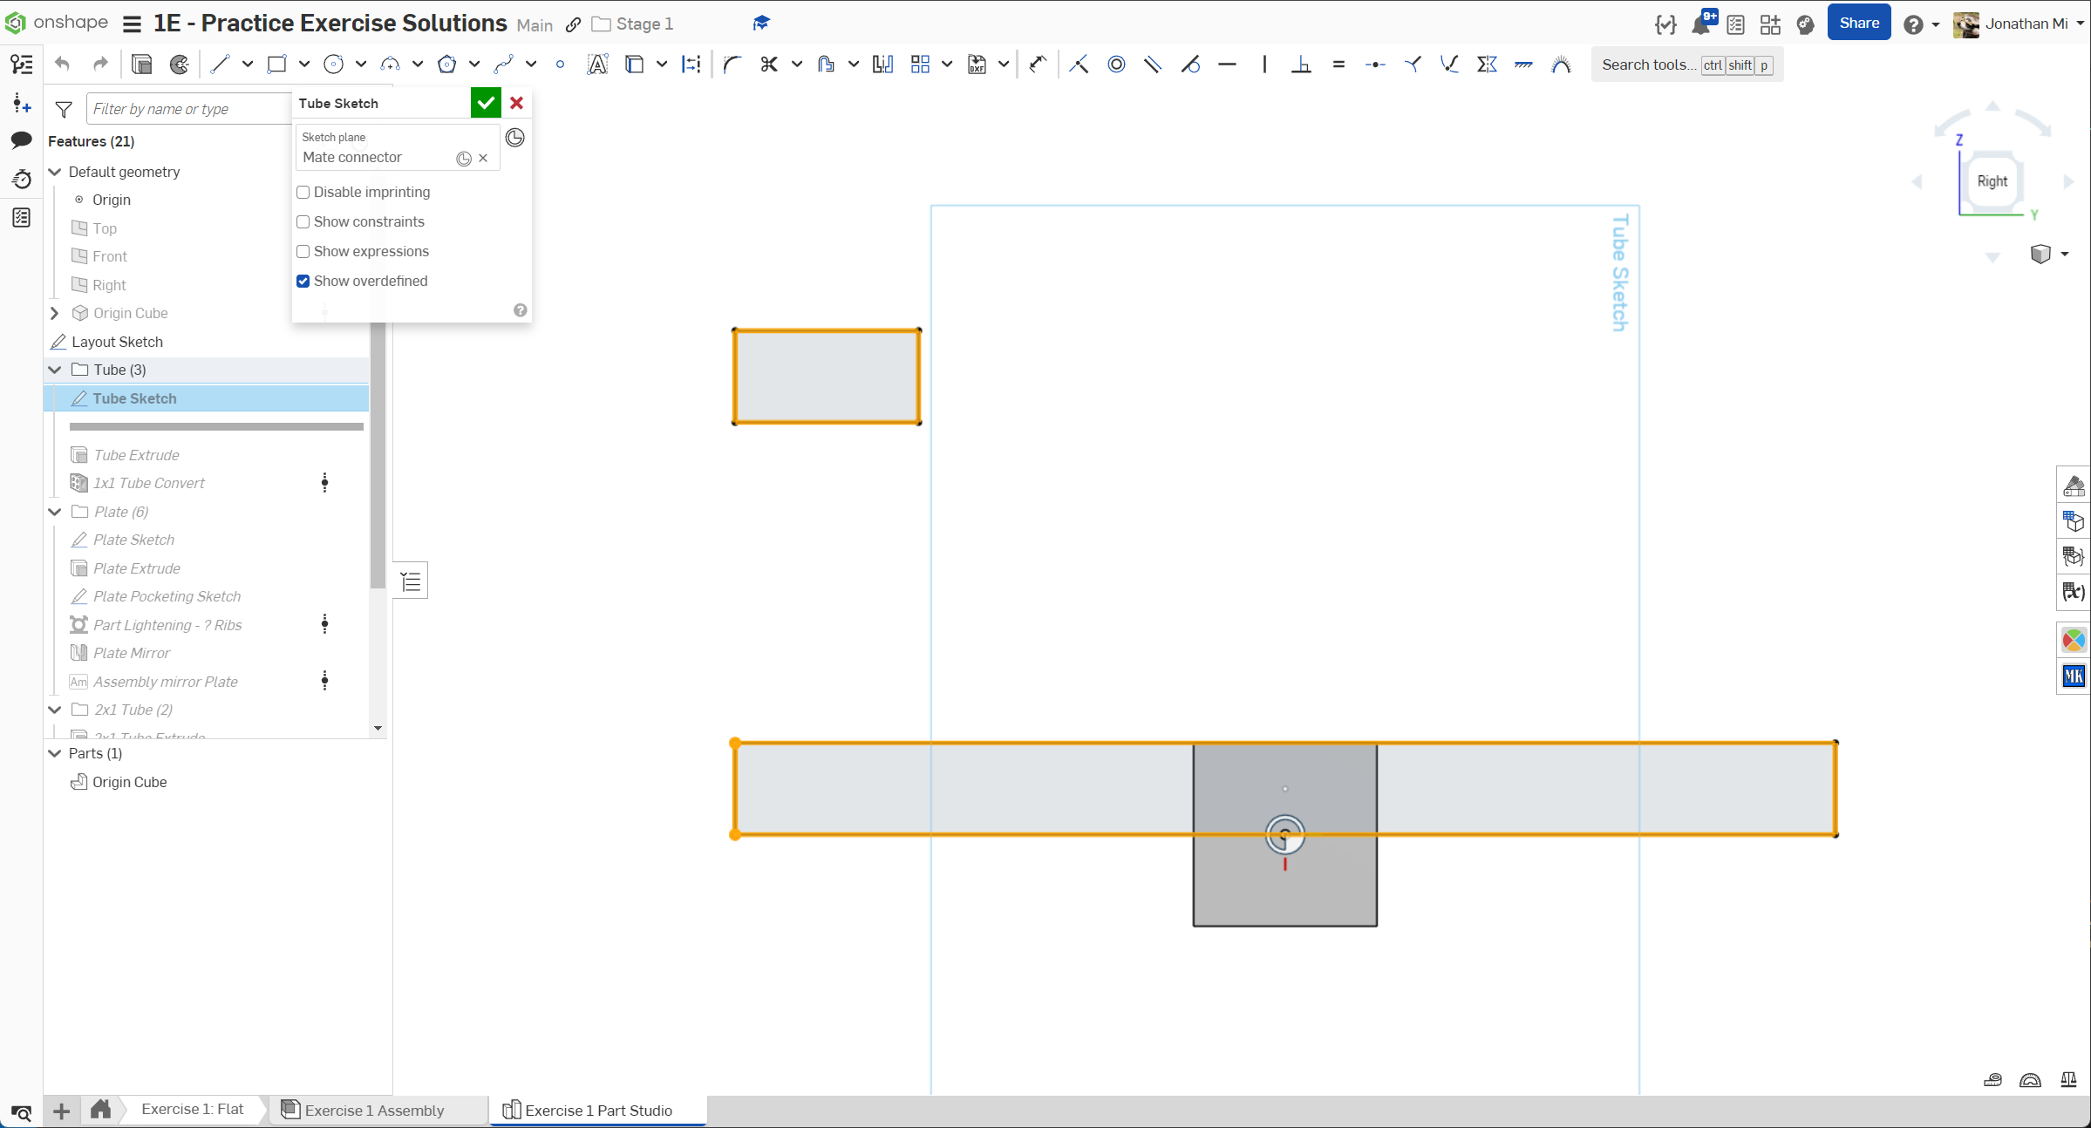The height and width of the screenshot is (1128, 2091).
Task: Switch to Exercise 1 Assembly tab
Action: (374, 1110)
